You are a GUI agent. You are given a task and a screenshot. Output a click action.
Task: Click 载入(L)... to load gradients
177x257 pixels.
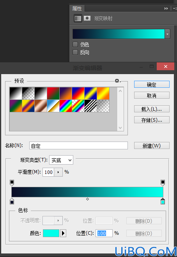coord(152,109)
